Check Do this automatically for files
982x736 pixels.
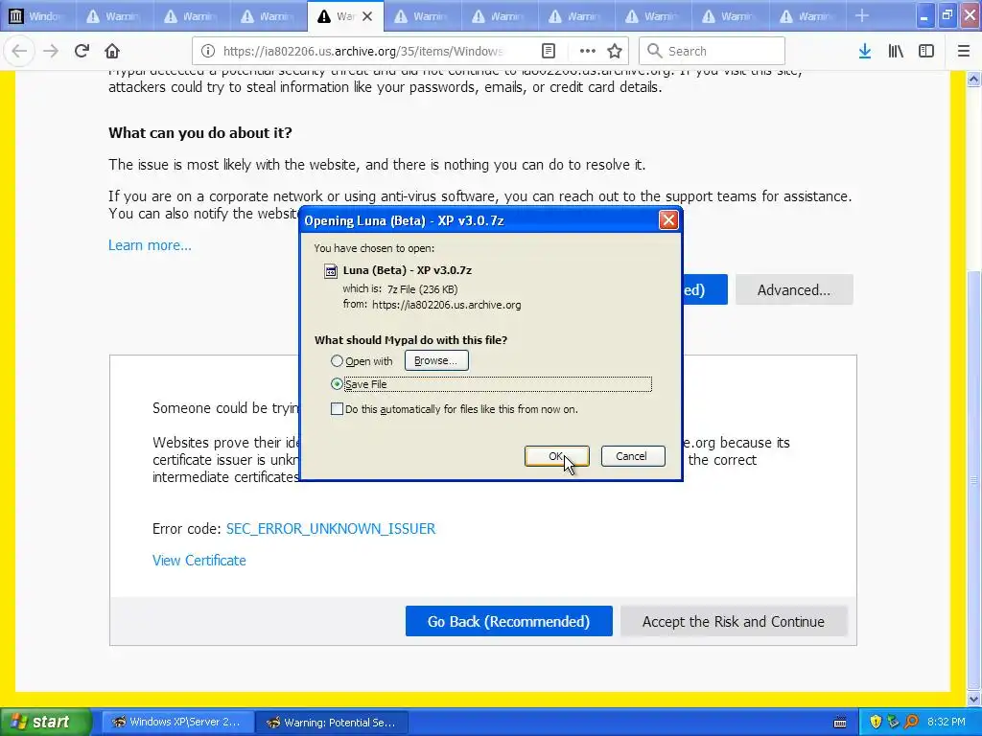click(x=337, y=409)
